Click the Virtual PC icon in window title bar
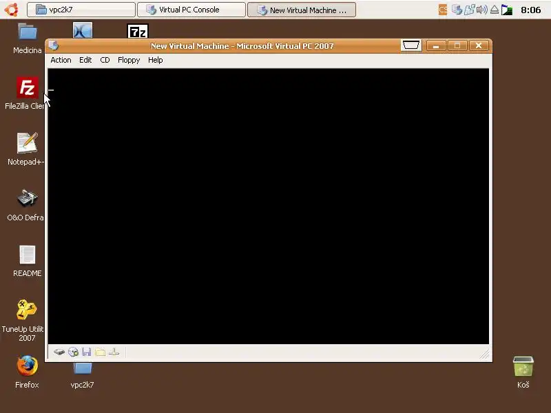551x413 pixels. click(54, 45)
